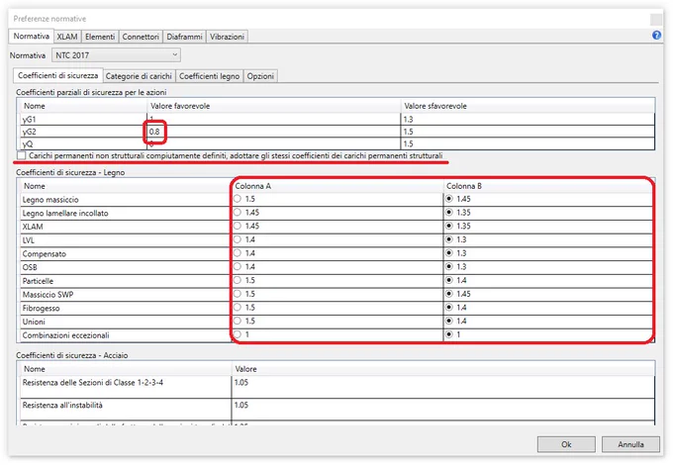This screenshot has height=466, width=673.
Task: Open the Connettori tab
Action: [141, 37]
